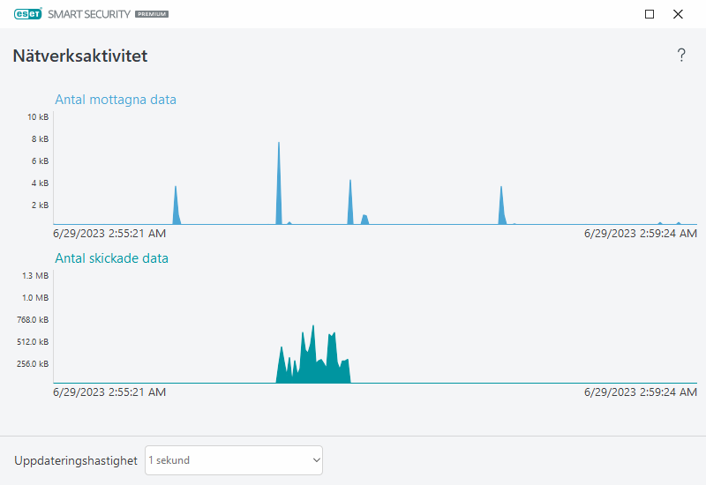Click the Uppdateringshastighet label
The image size is (706, 485).
[76, 460]
